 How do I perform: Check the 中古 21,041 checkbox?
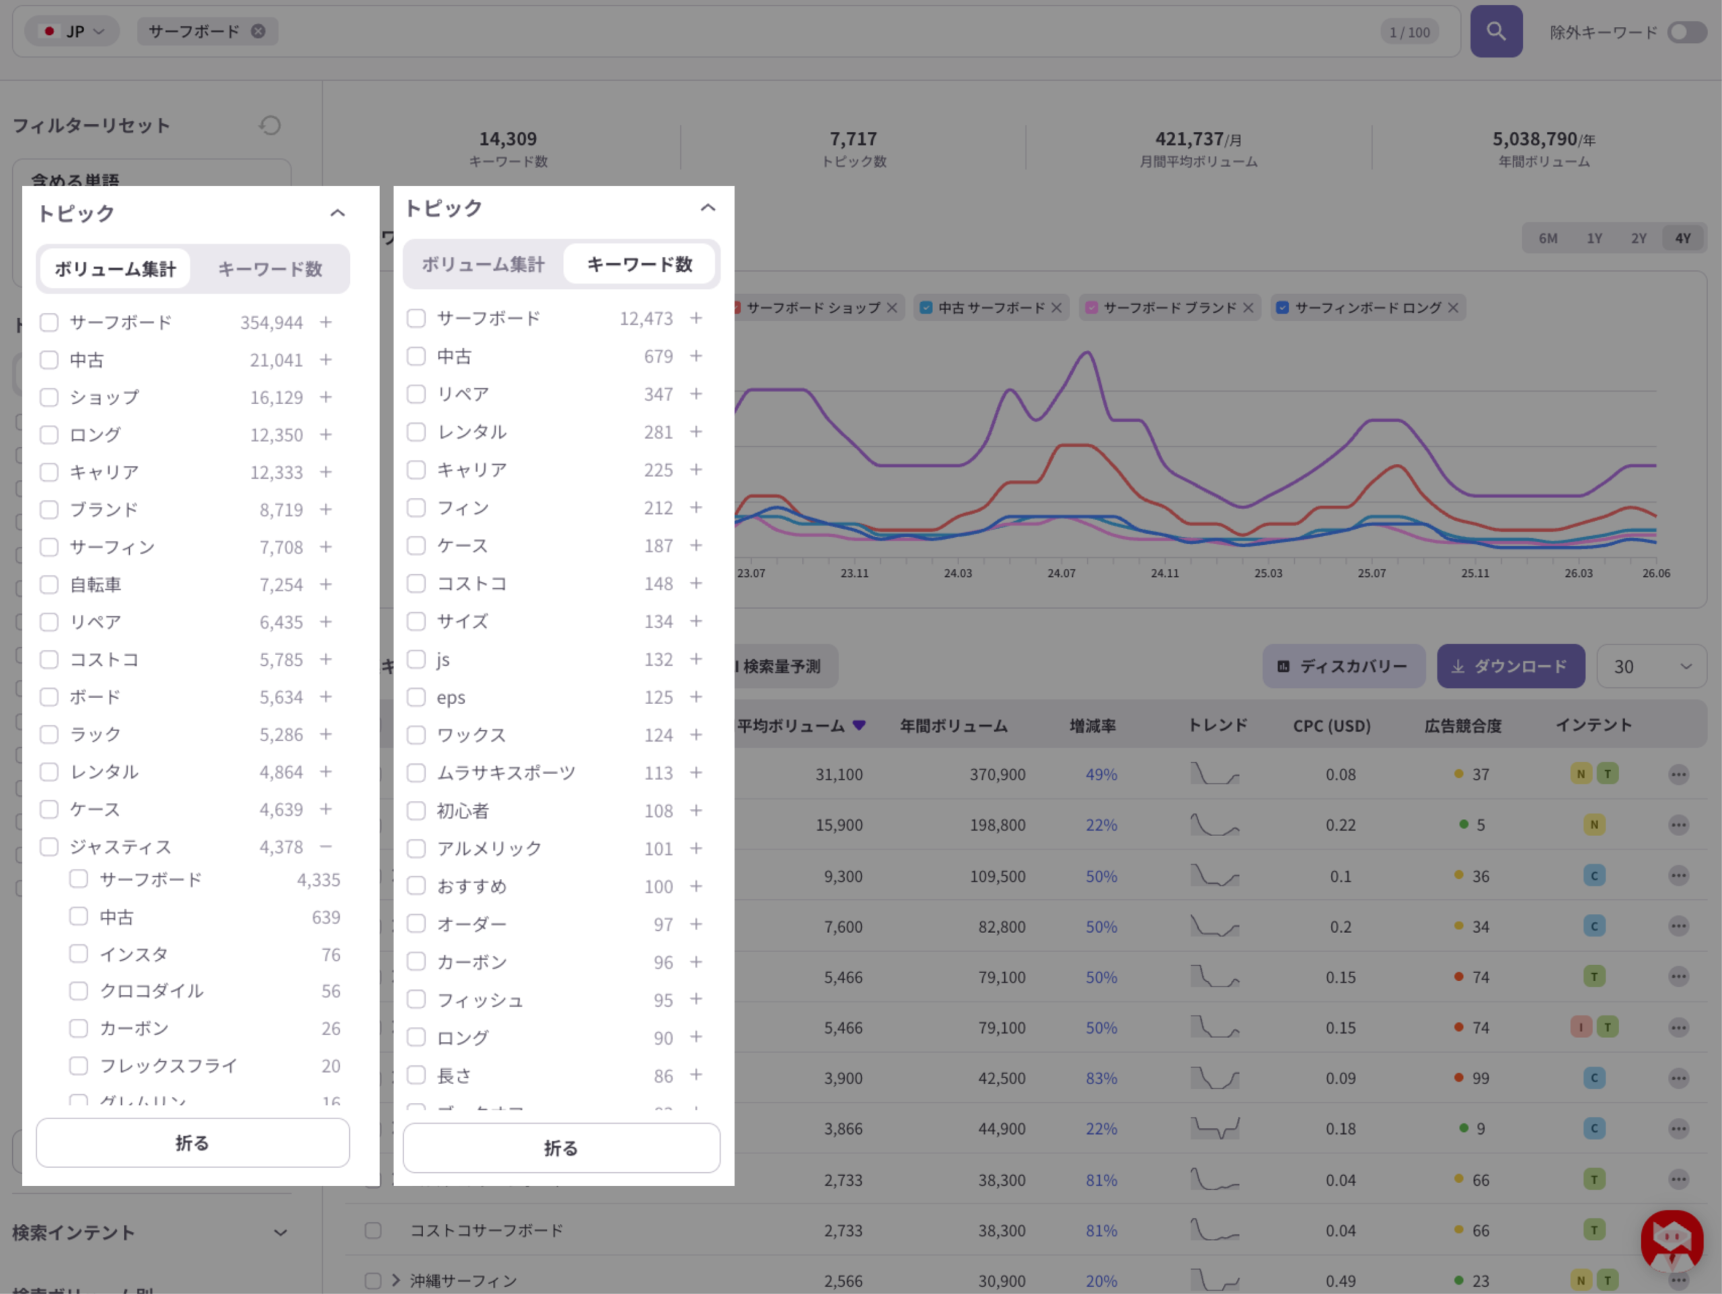pos(49,360)
